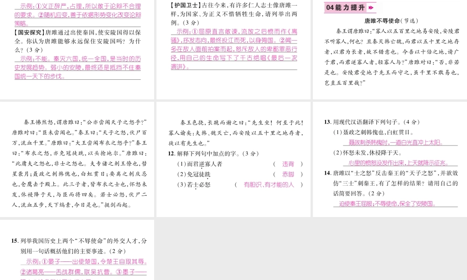Click answer line "示例:不能。秦灭六国"
This screenshot has width=467, height=280.
pos(80,59)
